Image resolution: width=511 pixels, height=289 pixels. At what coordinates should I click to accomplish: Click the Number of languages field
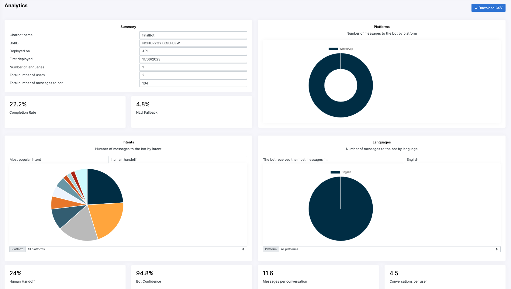193,67
